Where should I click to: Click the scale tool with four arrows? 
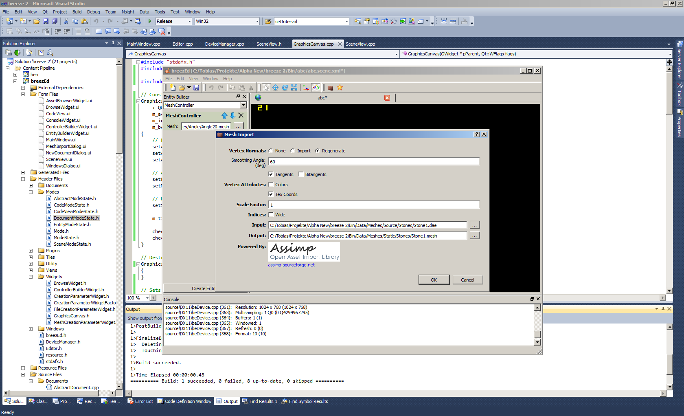294,88
